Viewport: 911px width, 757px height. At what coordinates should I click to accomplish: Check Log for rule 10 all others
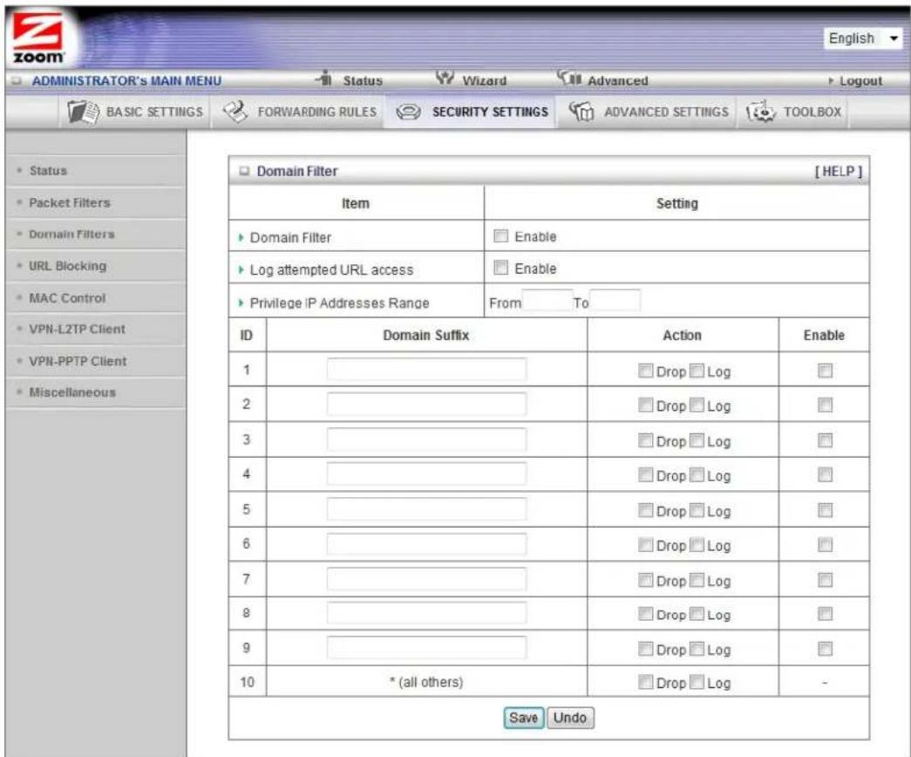pos(697,681)
